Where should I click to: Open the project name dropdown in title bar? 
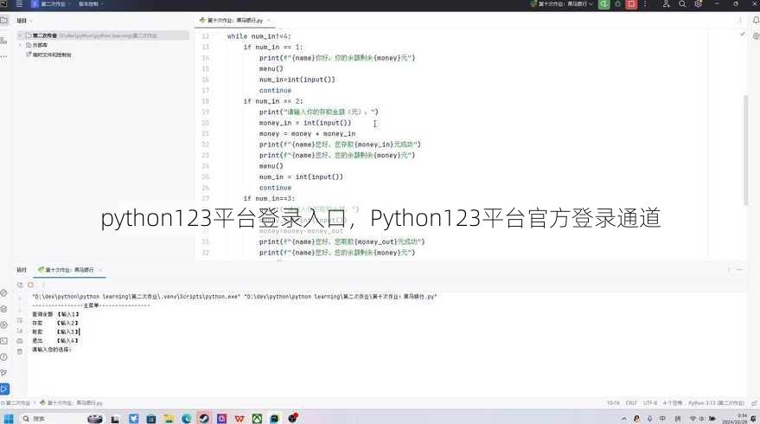click(51, 3)
